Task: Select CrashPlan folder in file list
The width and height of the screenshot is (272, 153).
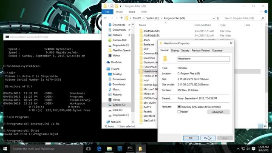Action: click(149, 58)
